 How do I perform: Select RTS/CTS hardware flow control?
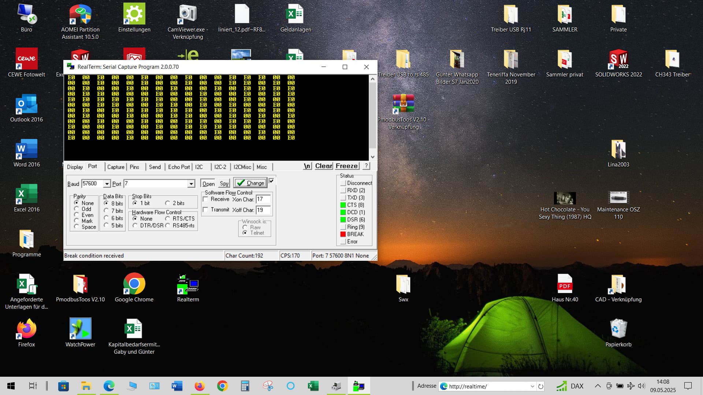pos(167,218)
